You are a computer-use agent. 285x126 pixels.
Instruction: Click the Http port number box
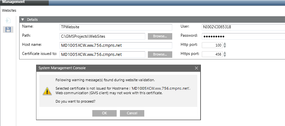tap(212, 45)
